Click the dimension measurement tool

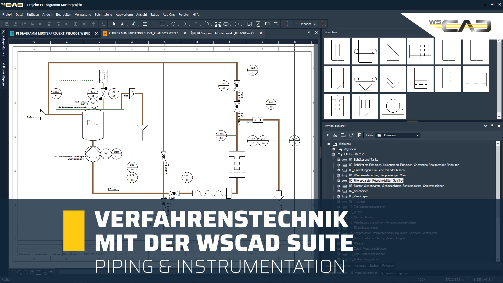pos(267,24)
